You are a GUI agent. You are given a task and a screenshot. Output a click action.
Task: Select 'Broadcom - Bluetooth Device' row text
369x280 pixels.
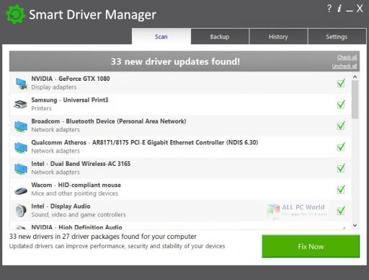coord(109,121)
